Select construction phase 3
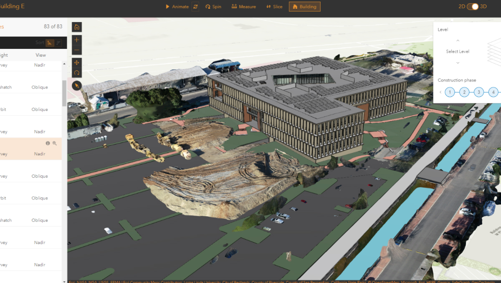 coord(479,92)
